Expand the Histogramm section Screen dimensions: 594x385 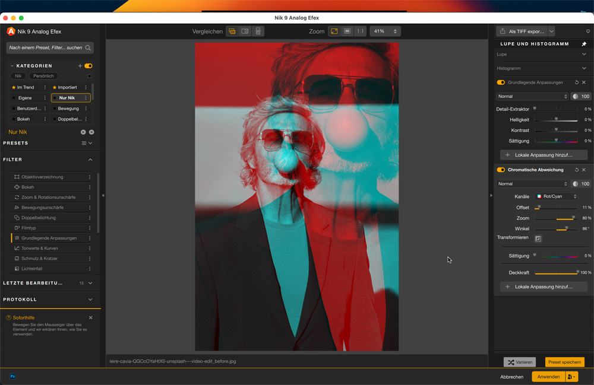coord(584,68)
